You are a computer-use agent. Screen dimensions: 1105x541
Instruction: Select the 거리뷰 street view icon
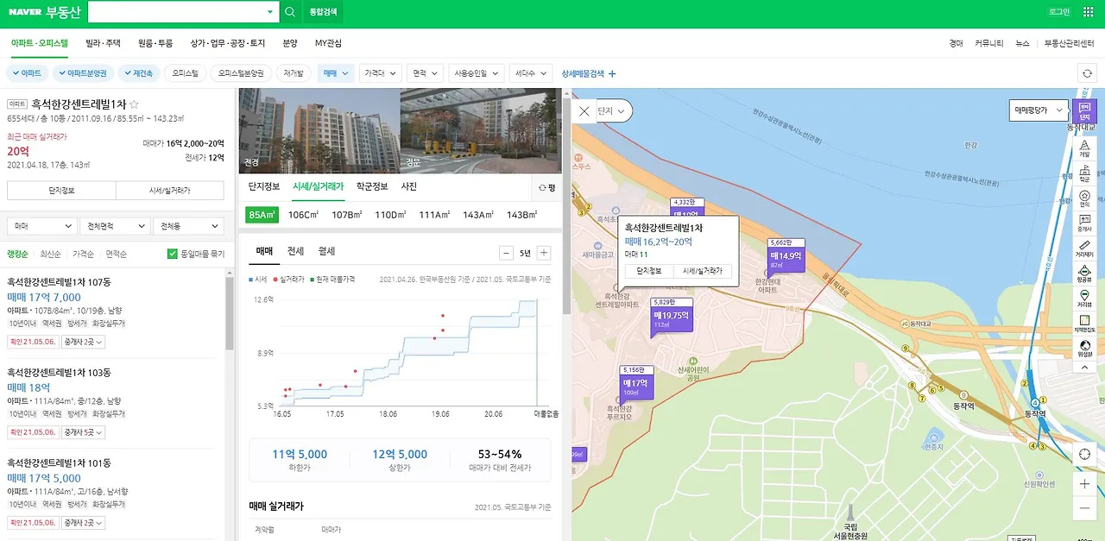(1085, 299)
